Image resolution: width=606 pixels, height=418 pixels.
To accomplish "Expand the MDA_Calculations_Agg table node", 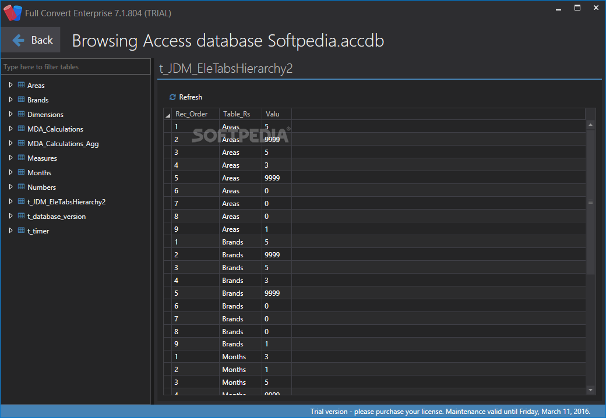I will pyautogui.click(x=11, y=143).
